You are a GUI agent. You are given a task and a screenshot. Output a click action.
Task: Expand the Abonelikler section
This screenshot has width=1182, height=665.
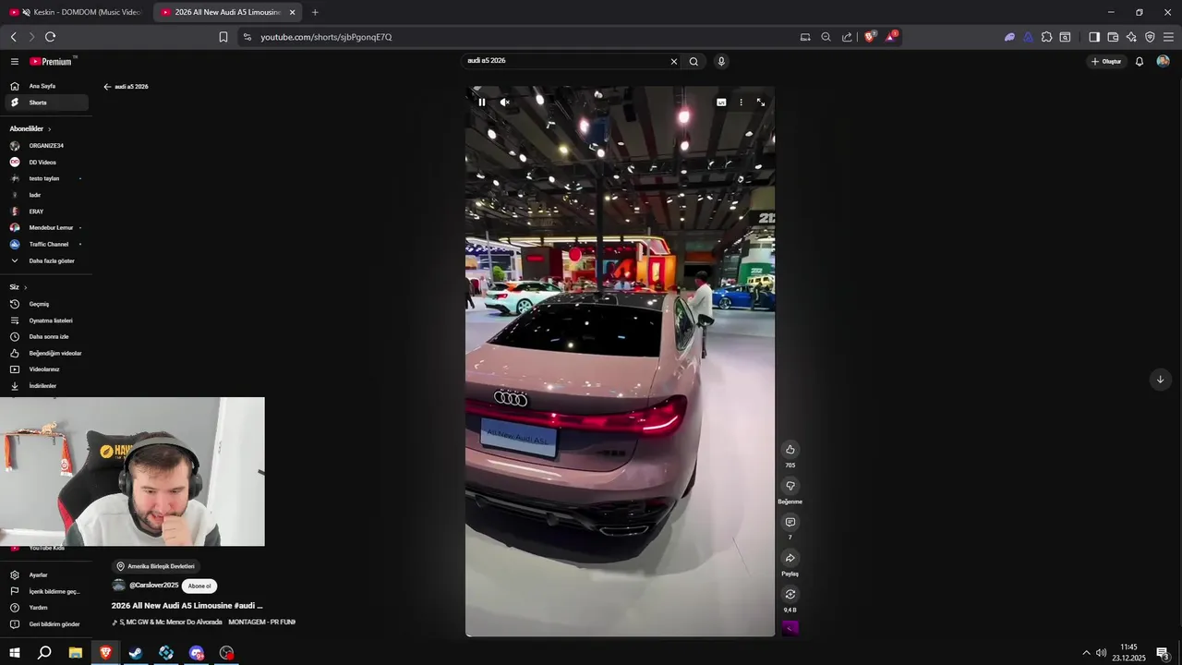pos(30,128)
